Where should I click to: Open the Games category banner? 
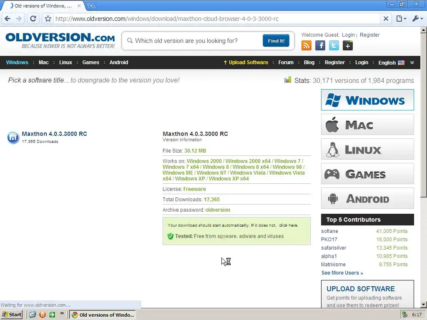pyautogui.click(x=367, y=174)
